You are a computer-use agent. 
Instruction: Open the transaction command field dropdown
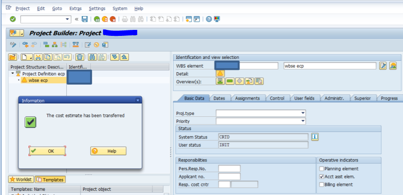point(68,19)
